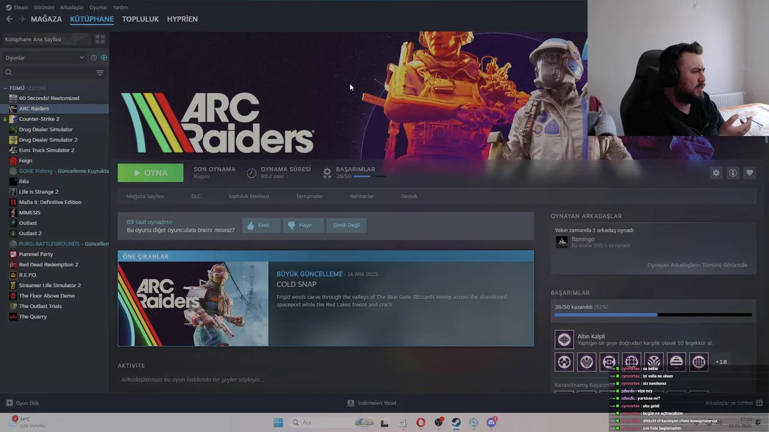This screenshot has width=769, height=432.
Task: Click the library search magnifier icon
Action: (x=8, y=73)
